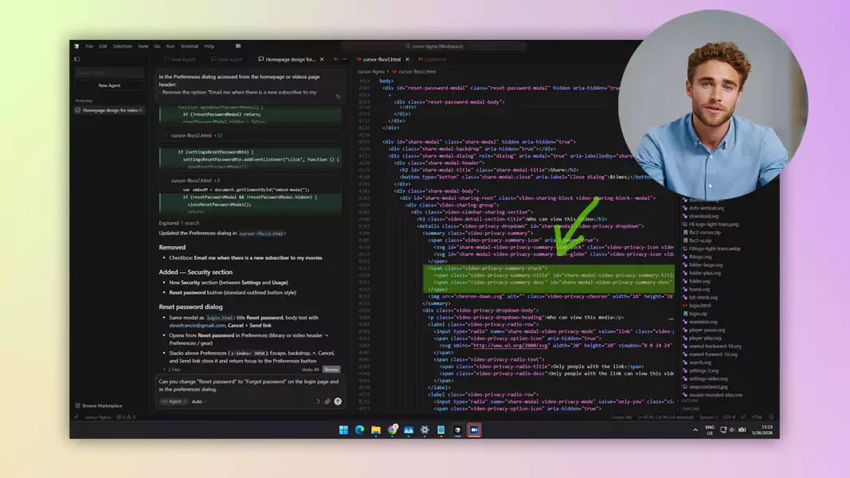
Task: Open Windows Start menu
Action: [343, 429]
